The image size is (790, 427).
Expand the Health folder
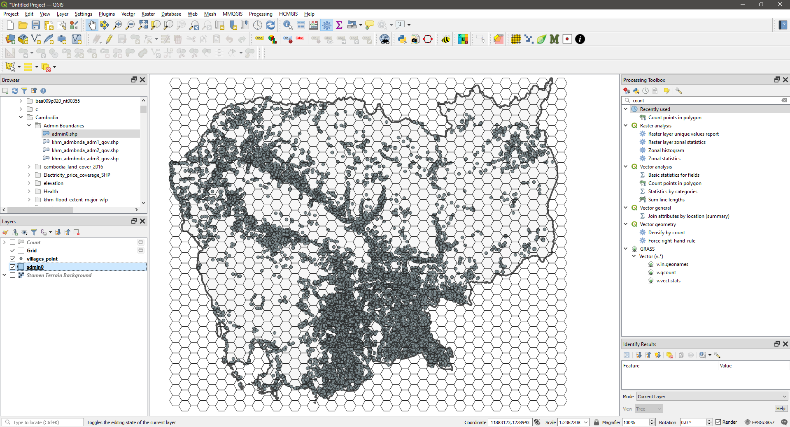(29, 191)
